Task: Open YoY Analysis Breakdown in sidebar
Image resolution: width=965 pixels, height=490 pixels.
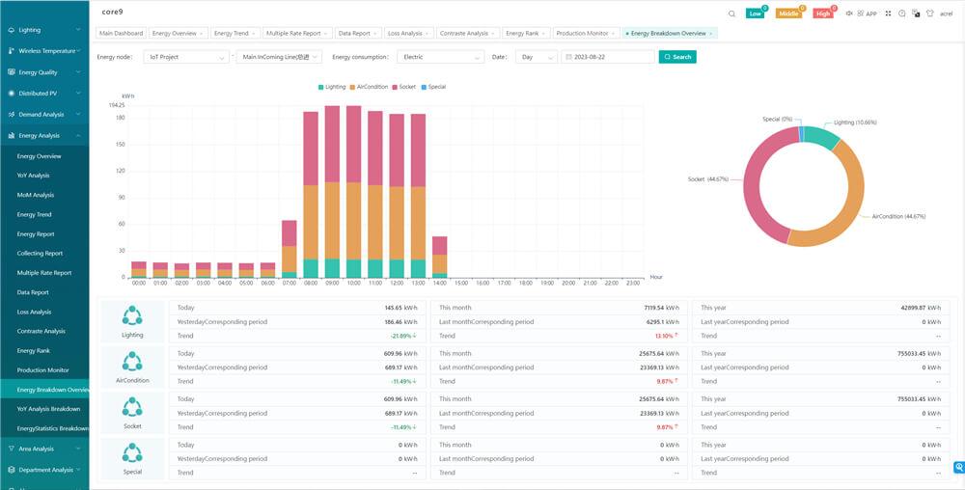Action: point(48,409)
